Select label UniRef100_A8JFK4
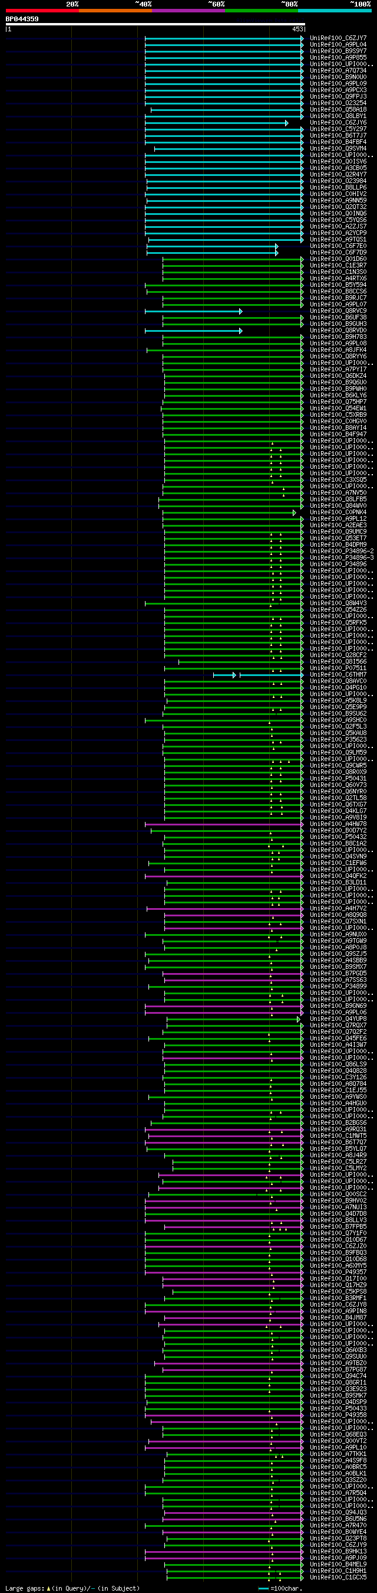Viewport: 377px width, 1593px height. coord(338,350)
